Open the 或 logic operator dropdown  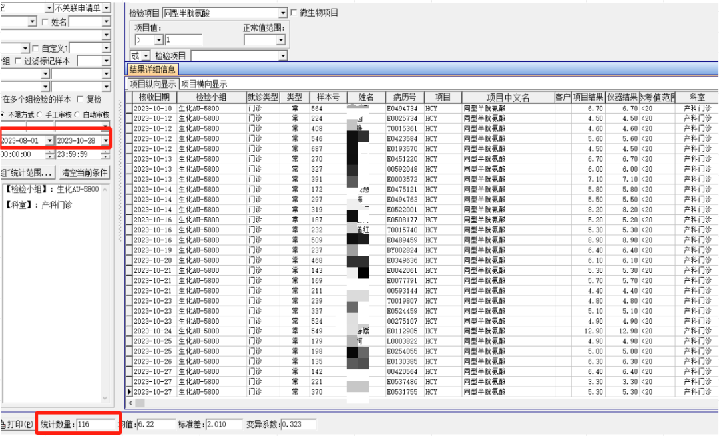146,56
